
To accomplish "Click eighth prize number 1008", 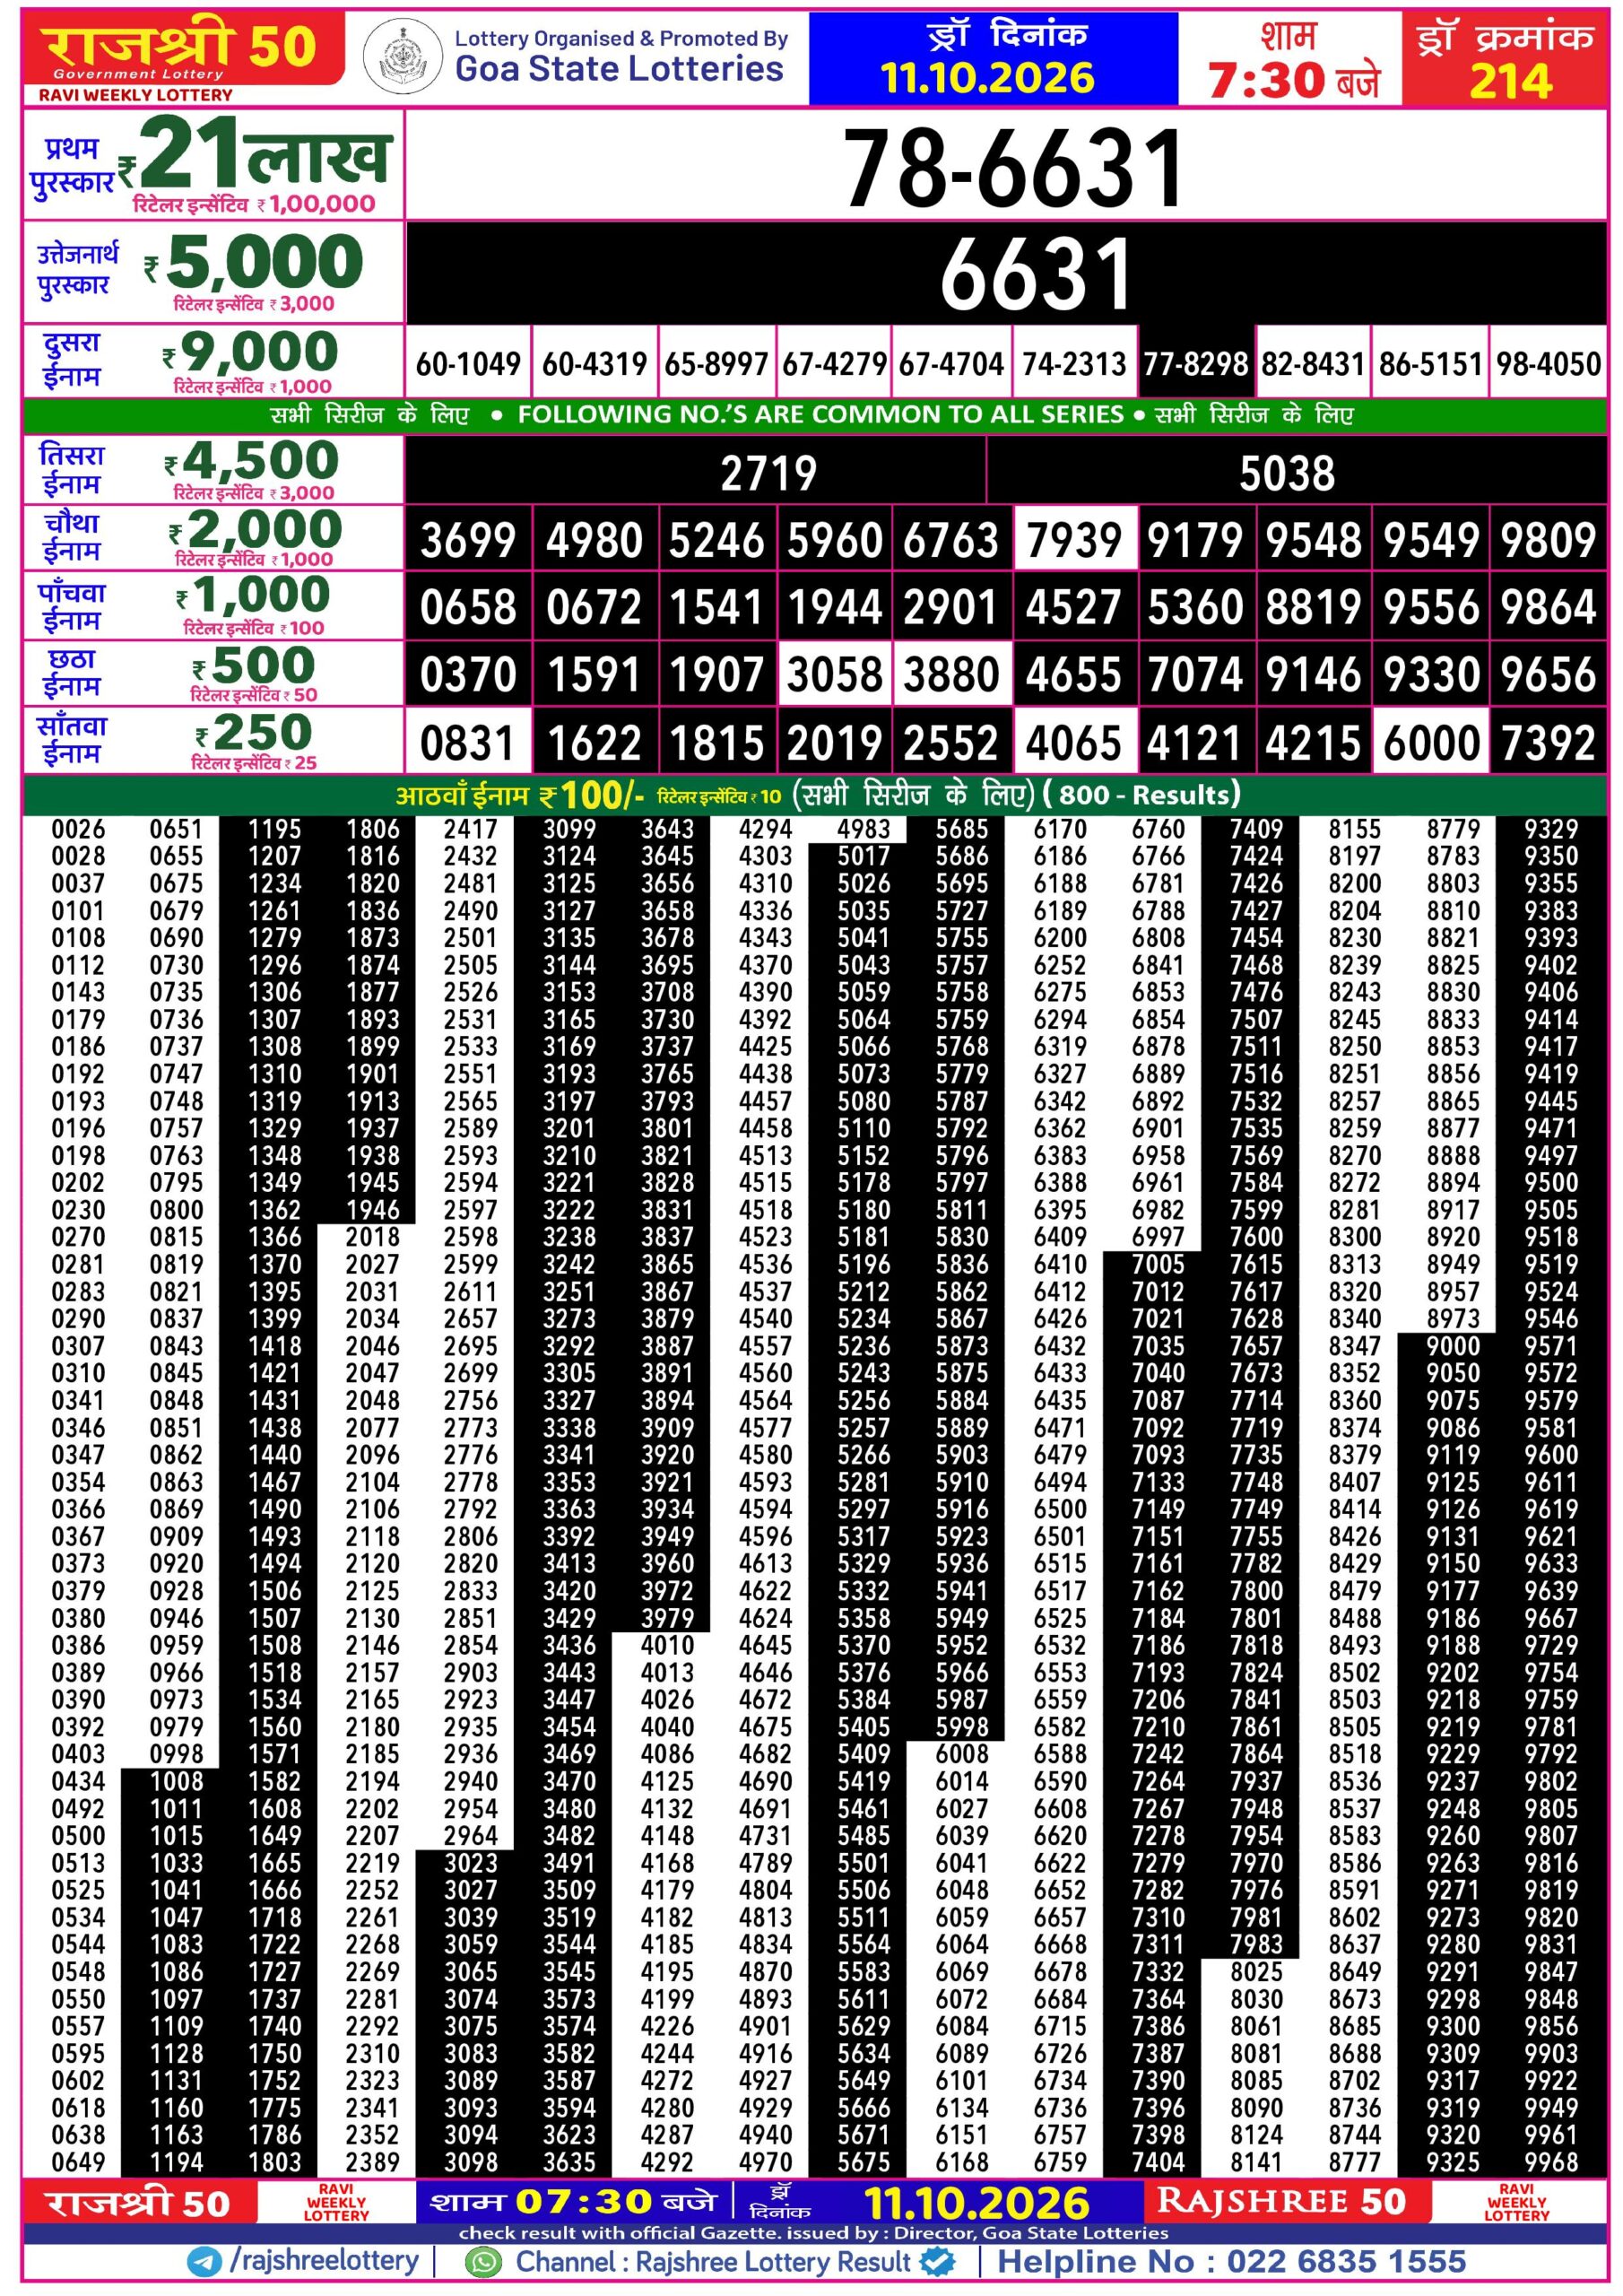I will (176, 1781).
